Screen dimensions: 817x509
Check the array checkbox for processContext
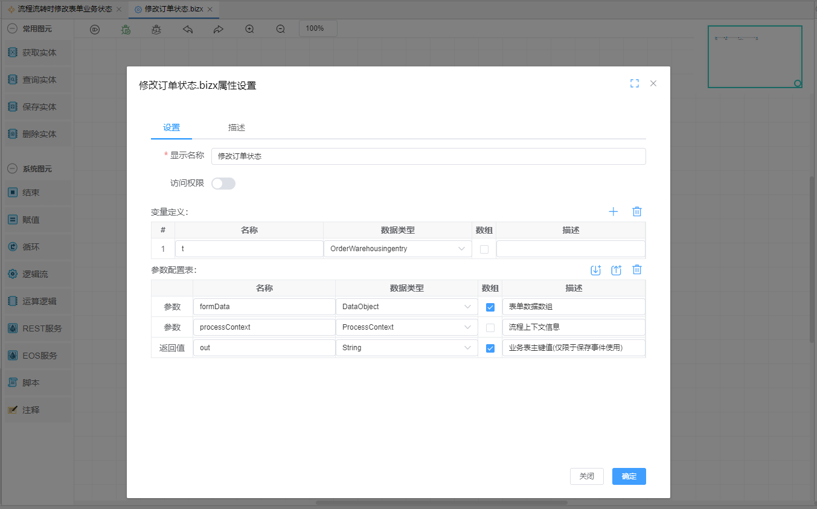point(490,327)
